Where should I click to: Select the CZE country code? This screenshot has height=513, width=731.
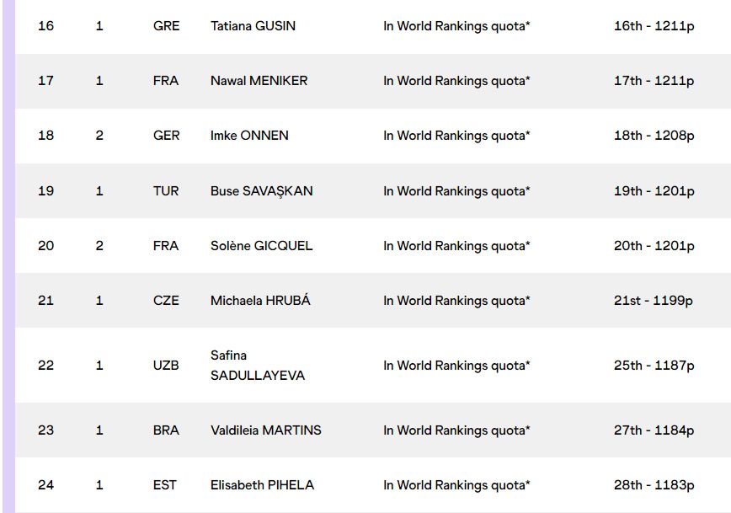tap(166, 300)
